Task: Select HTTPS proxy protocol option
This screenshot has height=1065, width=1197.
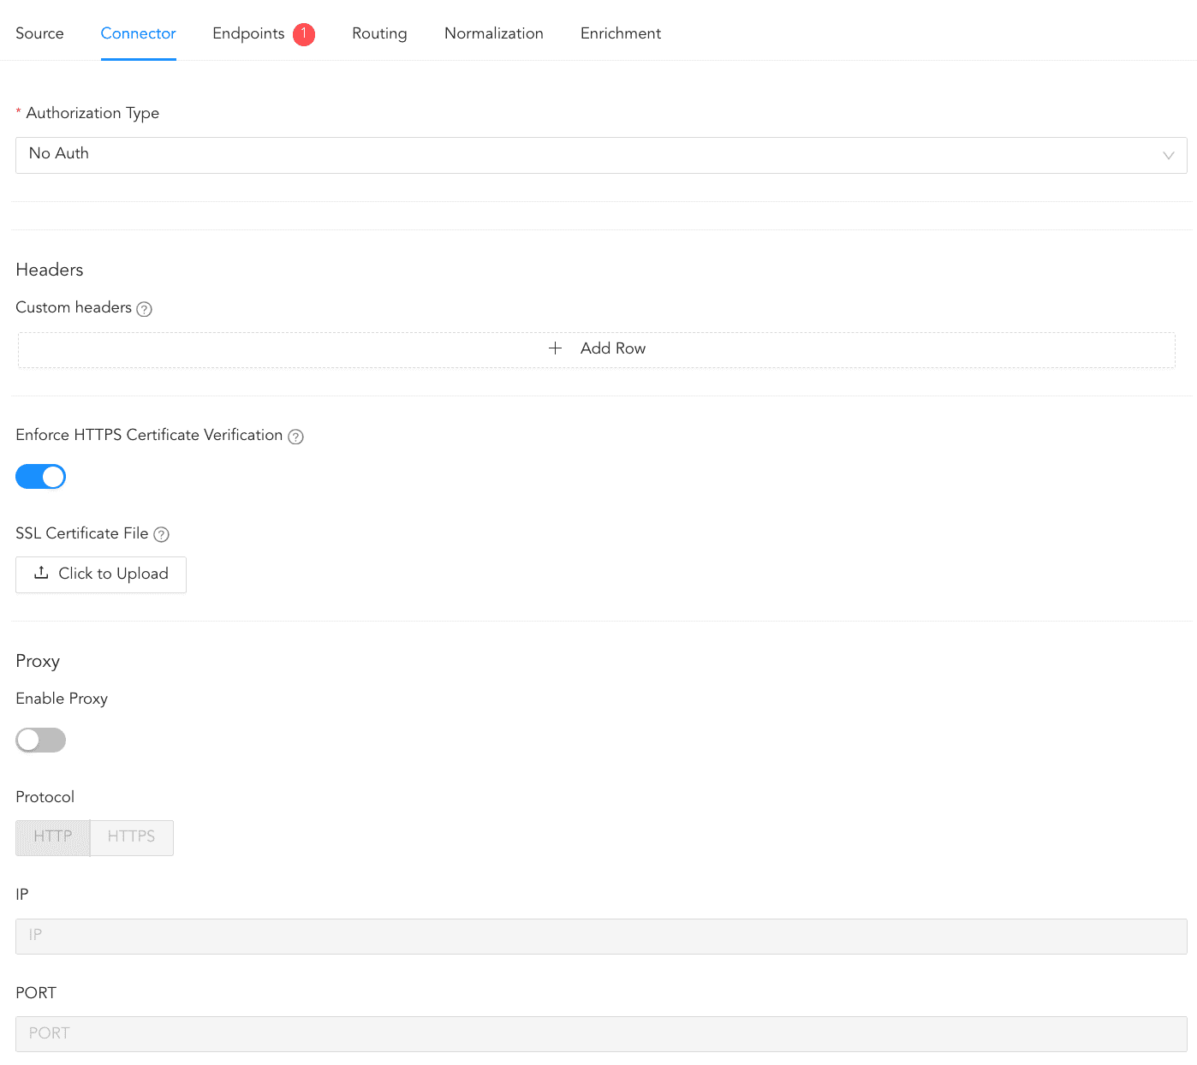Action: (x=132, y=837)
